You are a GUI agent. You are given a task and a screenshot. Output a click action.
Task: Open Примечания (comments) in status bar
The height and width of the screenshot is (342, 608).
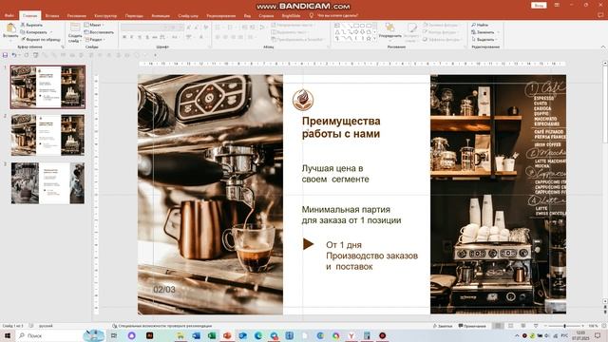[x=472, y=326]
